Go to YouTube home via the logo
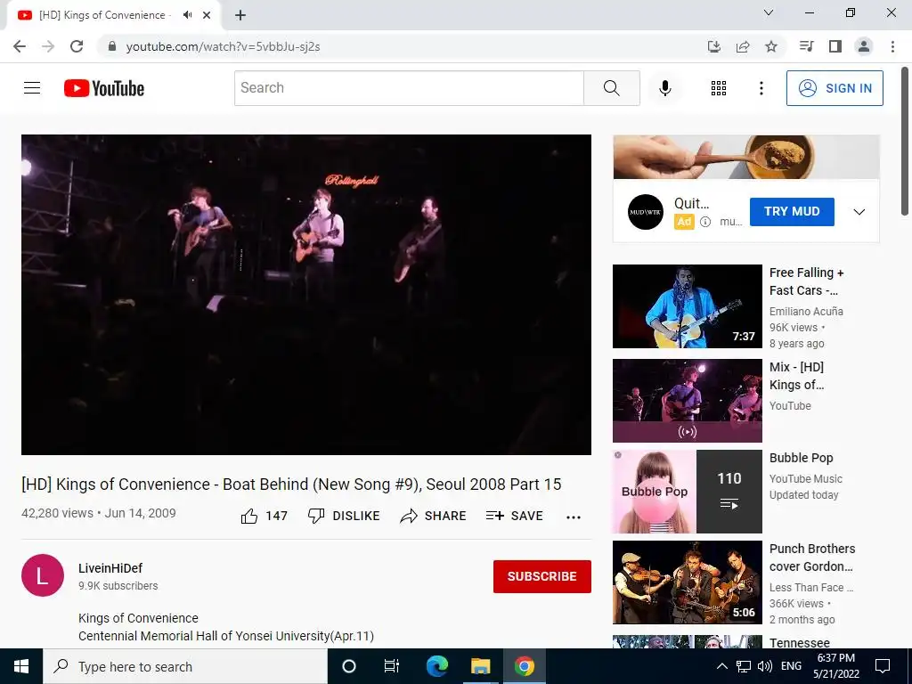 point(104,88)
